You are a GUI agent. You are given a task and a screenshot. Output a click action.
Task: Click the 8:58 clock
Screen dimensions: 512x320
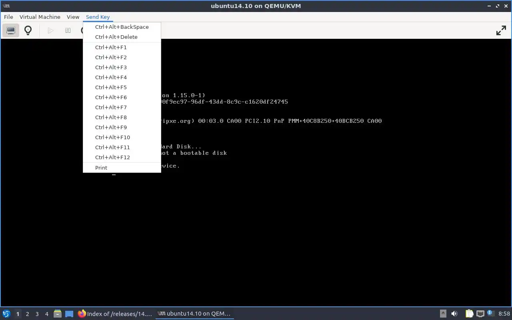click(504, 314)
